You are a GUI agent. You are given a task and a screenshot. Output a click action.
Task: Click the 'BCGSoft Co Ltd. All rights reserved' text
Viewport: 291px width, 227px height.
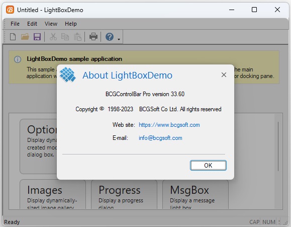click(180, 109)
